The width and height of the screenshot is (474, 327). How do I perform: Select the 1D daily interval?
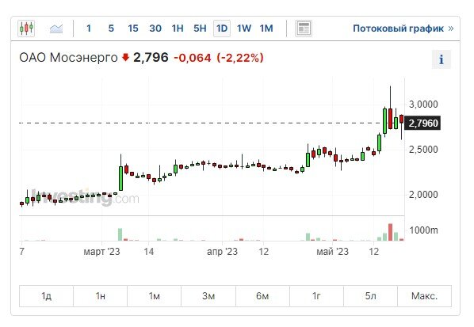(x=222, y=29)
